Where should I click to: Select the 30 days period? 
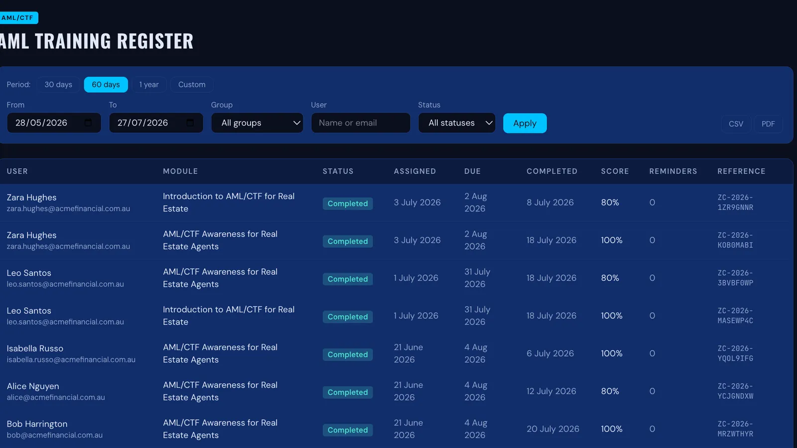(58, 85)
